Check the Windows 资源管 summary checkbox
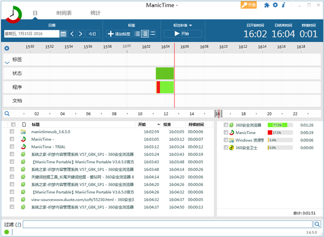This screenshot has width=324, height=237. pos(226,140)
